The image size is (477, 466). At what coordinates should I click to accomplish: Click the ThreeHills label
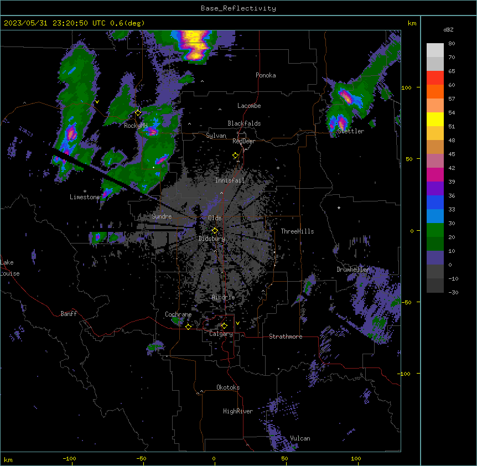[x=297, y=231]
